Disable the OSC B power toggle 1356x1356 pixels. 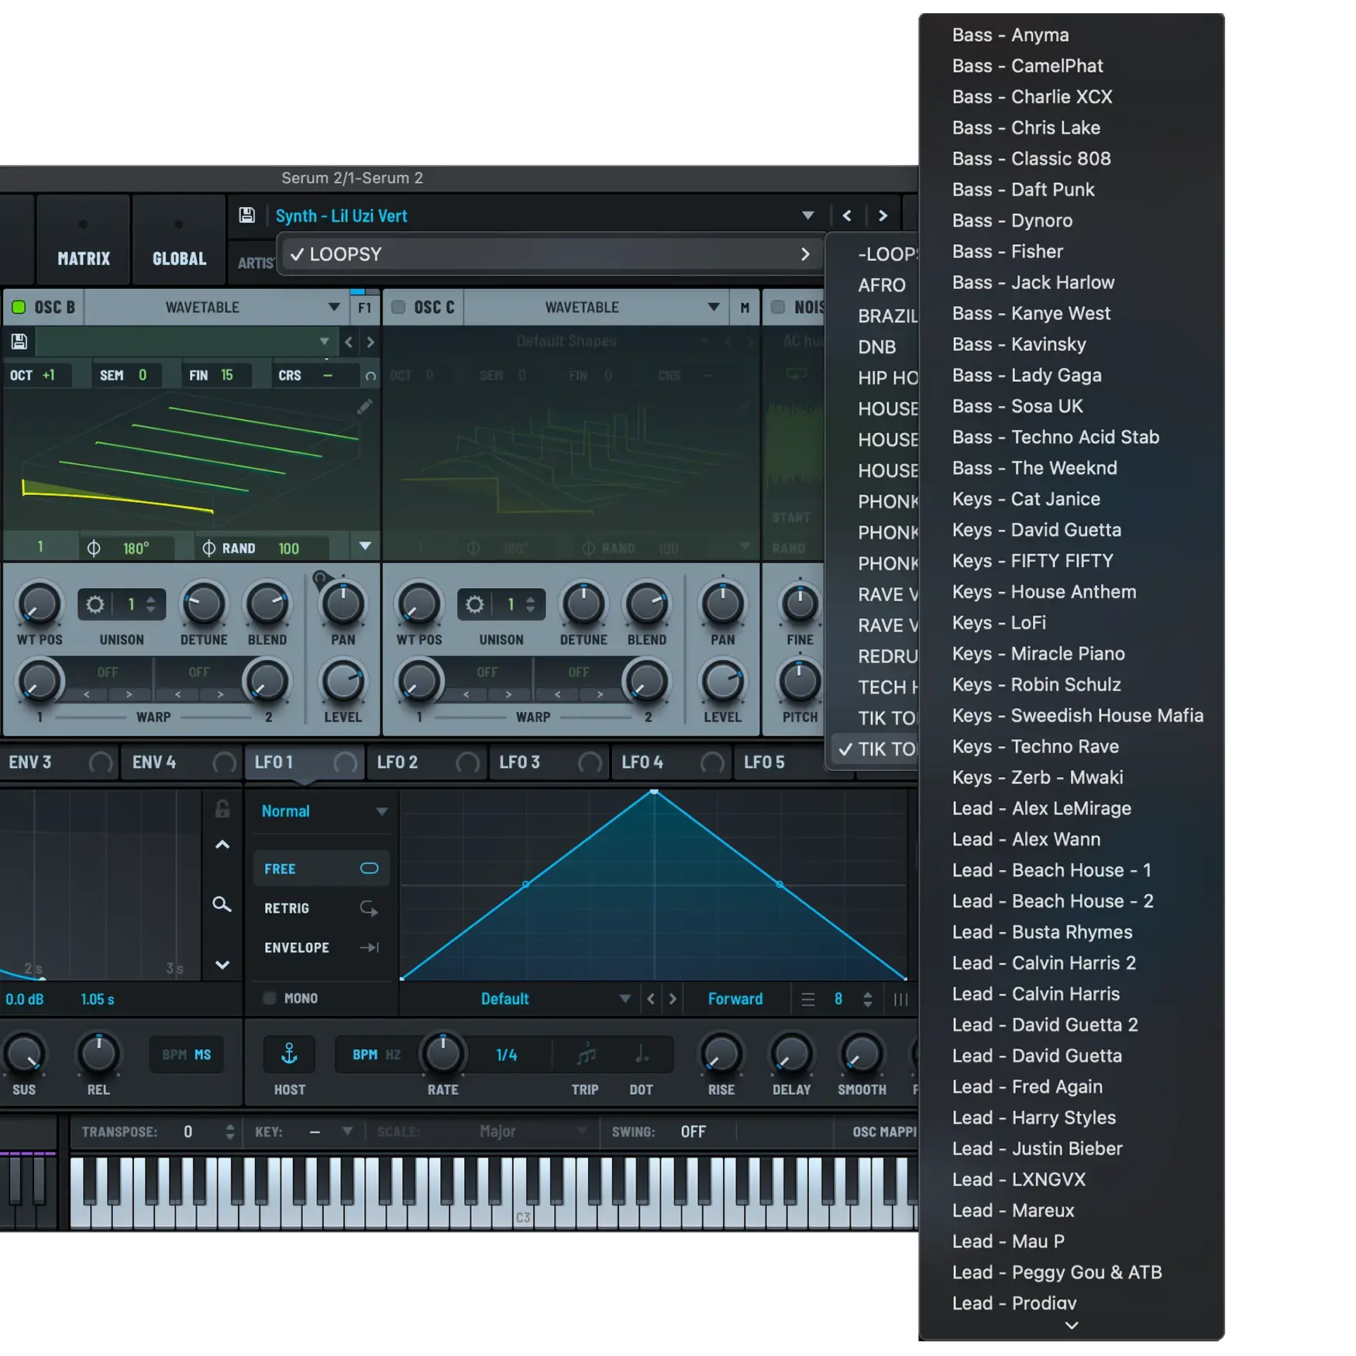[19, 308]
